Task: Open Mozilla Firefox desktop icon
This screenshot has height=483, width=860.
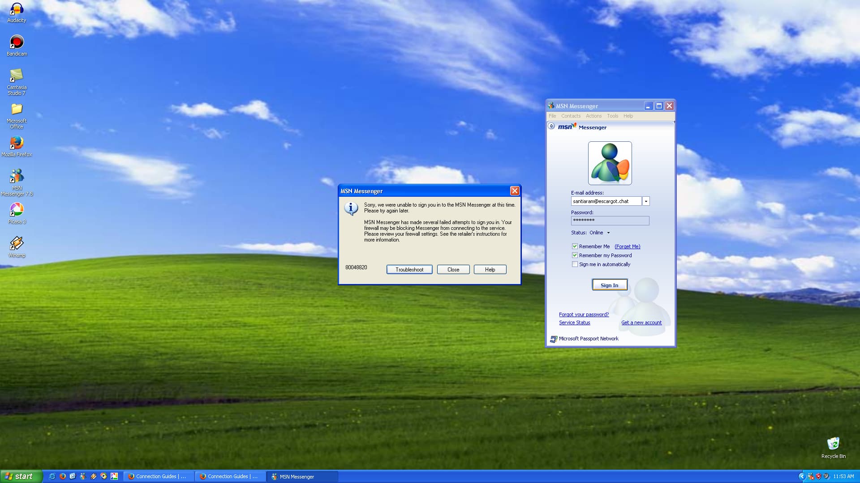Action: point(17,143)
